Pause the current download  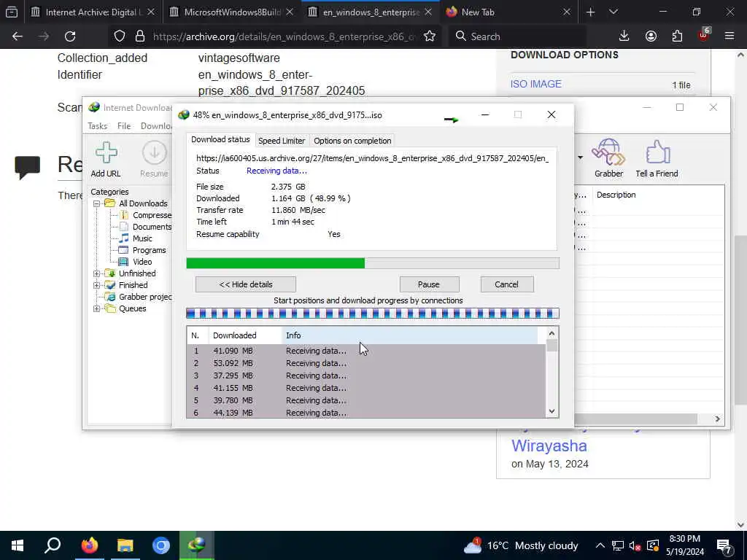(x=429, y=284)
